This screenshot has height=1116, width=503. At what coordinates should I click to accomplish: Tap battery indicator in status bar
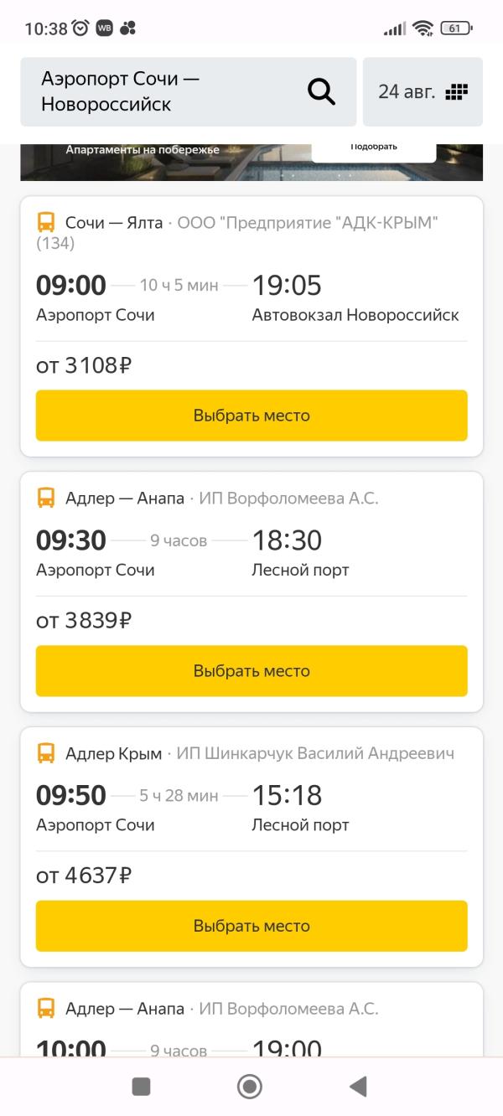click(x=456, y=28)
